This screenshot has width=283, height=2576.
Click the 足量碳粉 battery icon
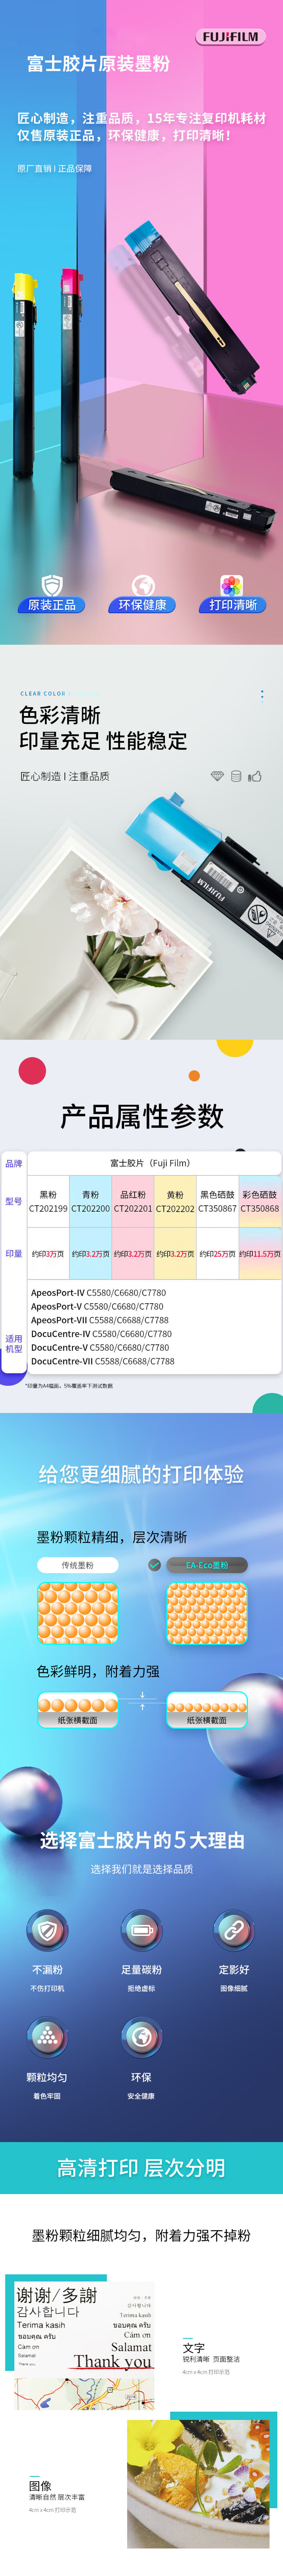coord(141,1929)
